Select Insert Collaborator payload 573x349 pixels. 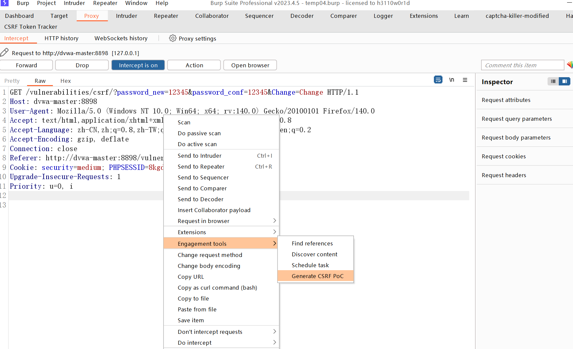pos(221,210)
